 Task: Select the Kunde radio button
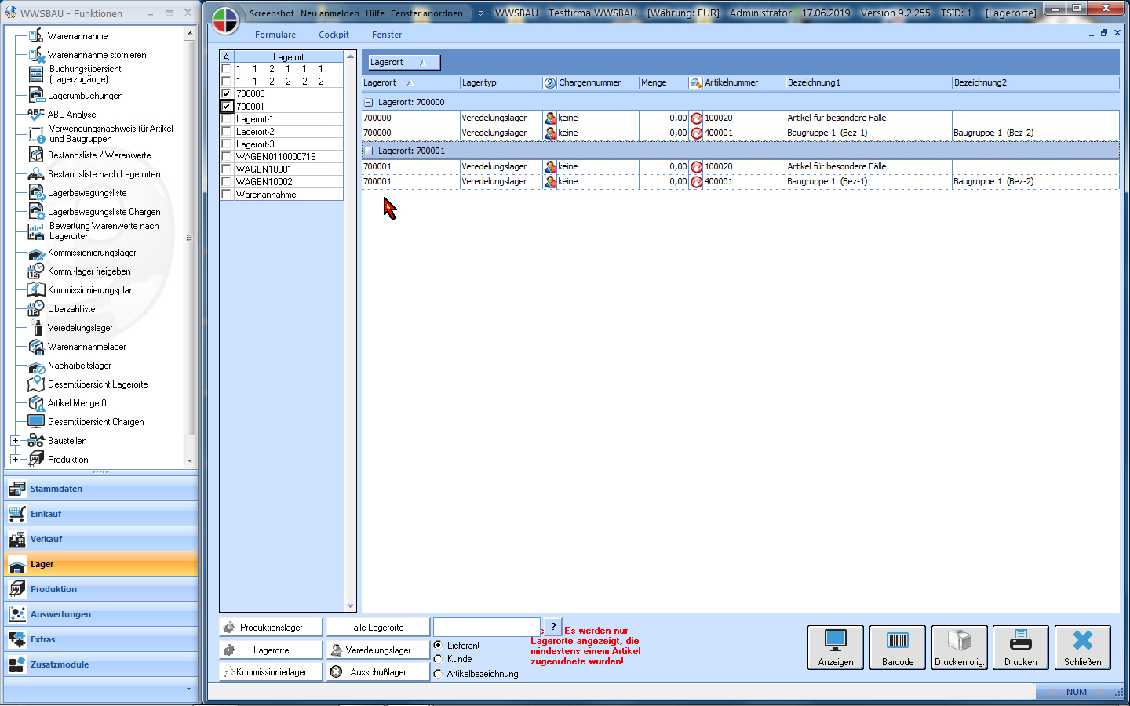(439, 659)
